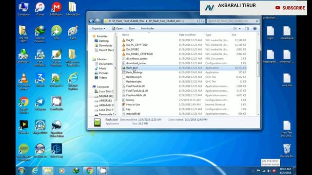Sort files by the Name column header
The width and height of the screenshot is (312, 175).
(x=149, y=35)
